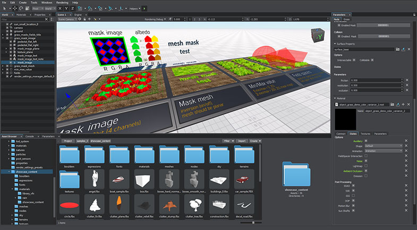
Task: Toggle the Auxiliary state checkbox
Action: tap(366, 141)
